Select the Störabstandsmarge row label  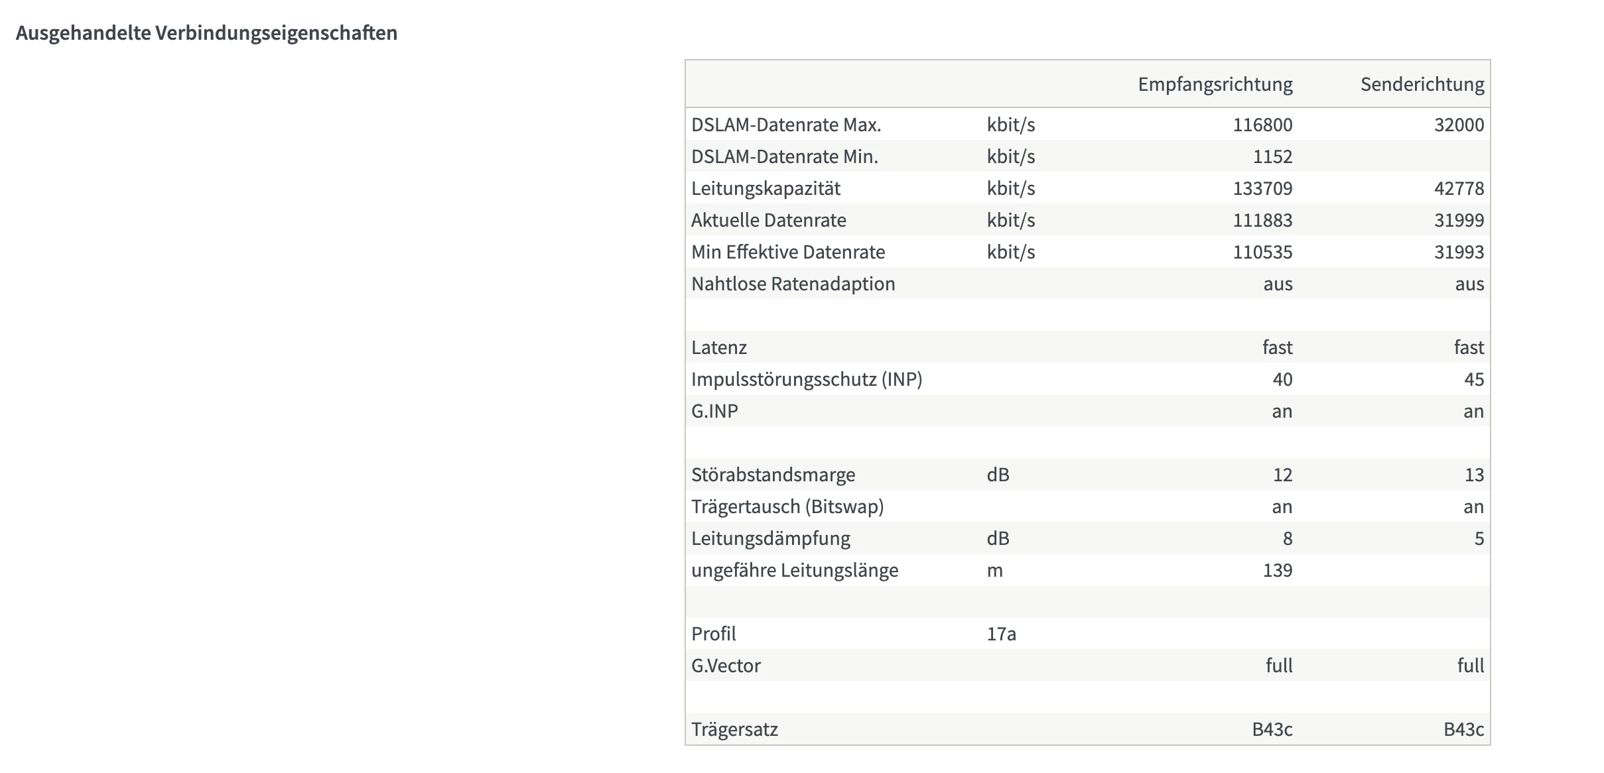[x=773, y=475]
